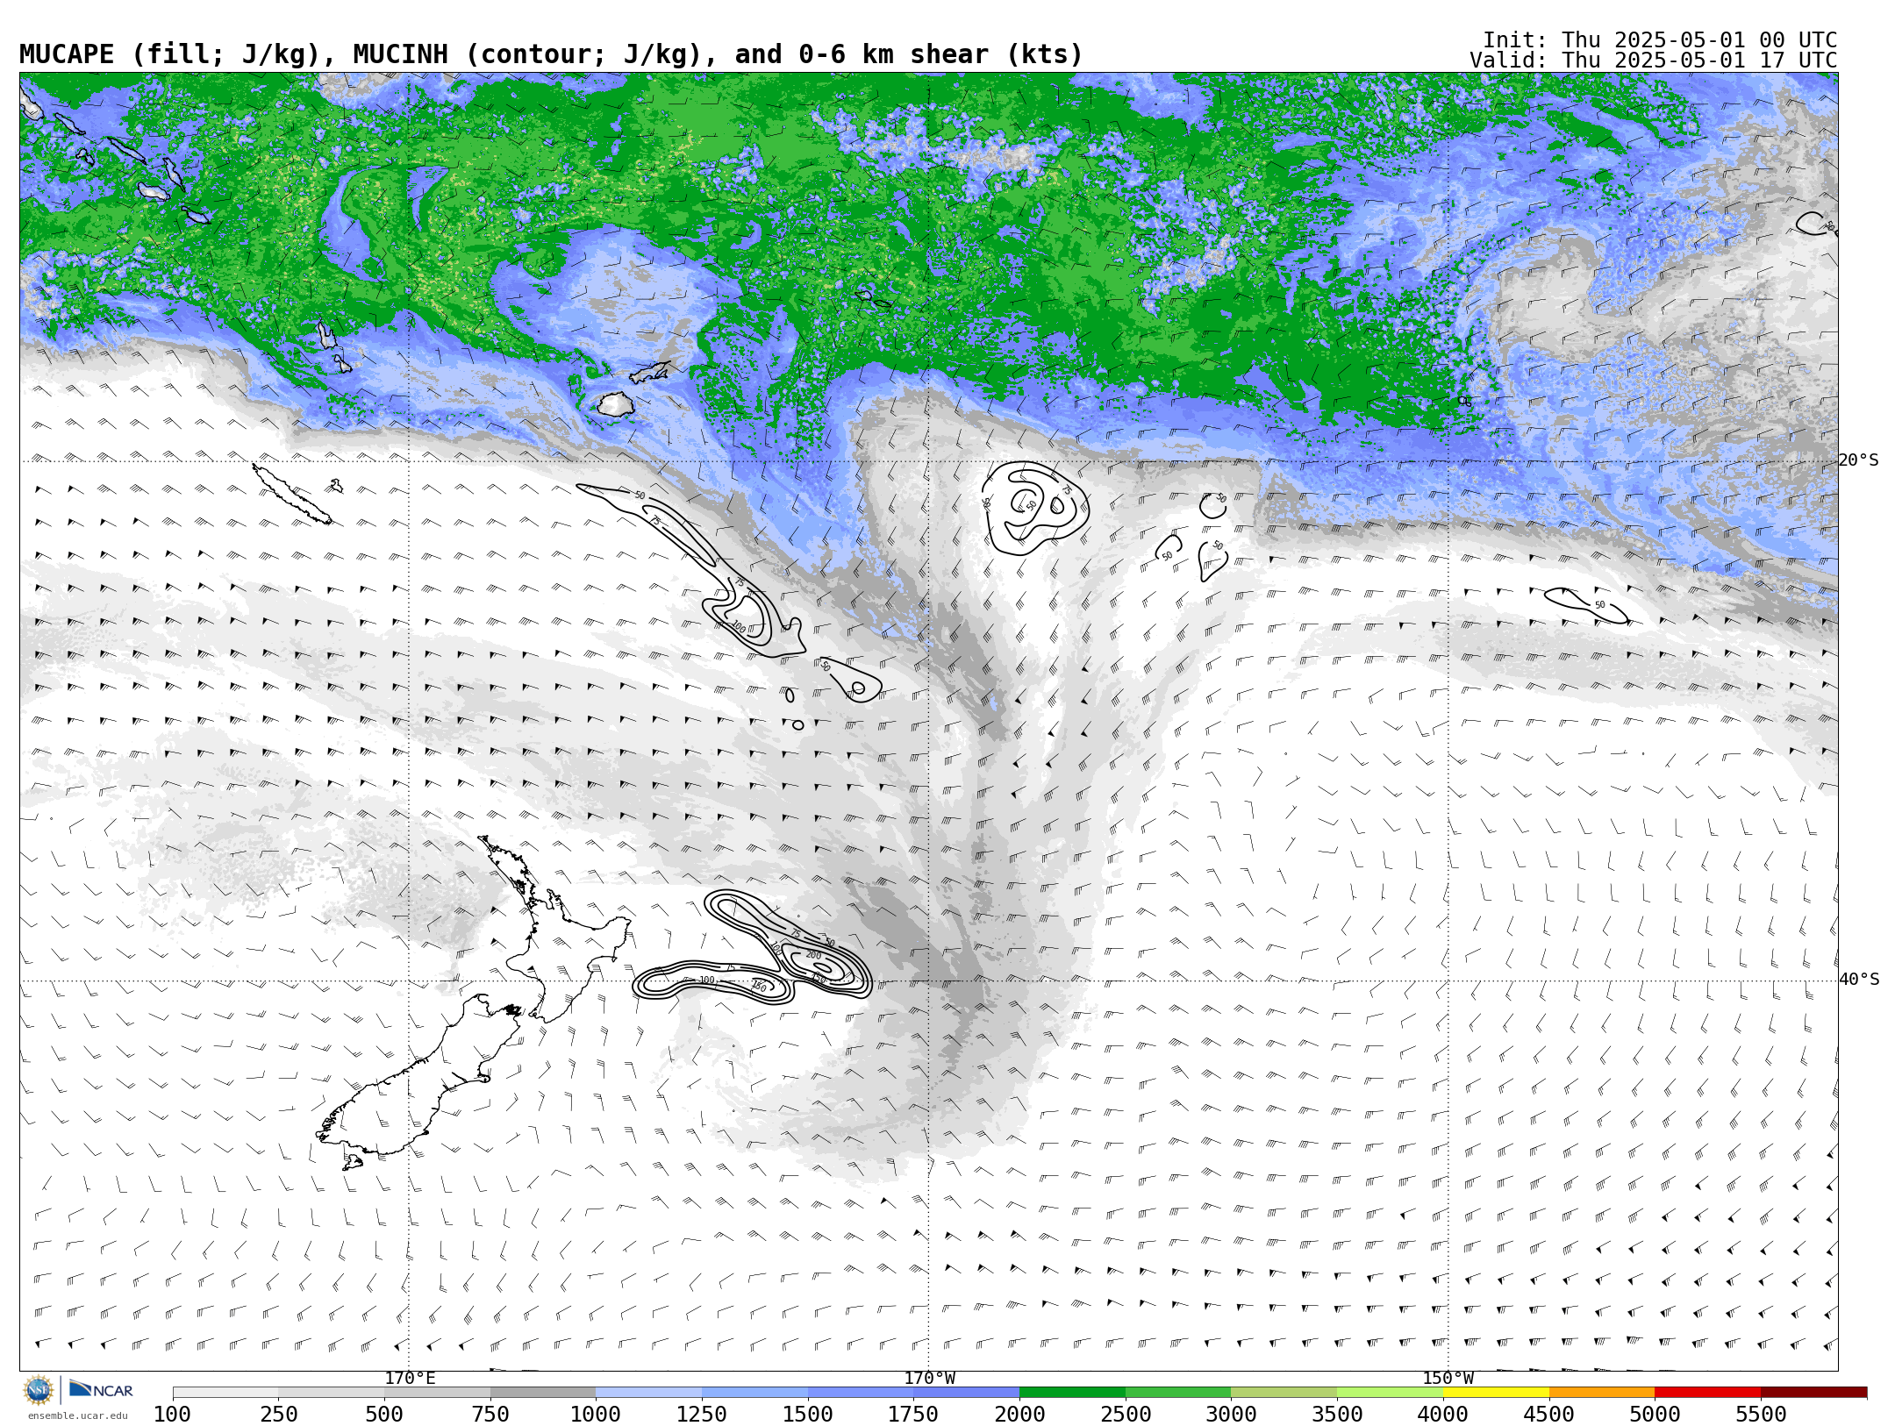
Task: Click the NSF logo
Action: click(x=39, y=1390)
